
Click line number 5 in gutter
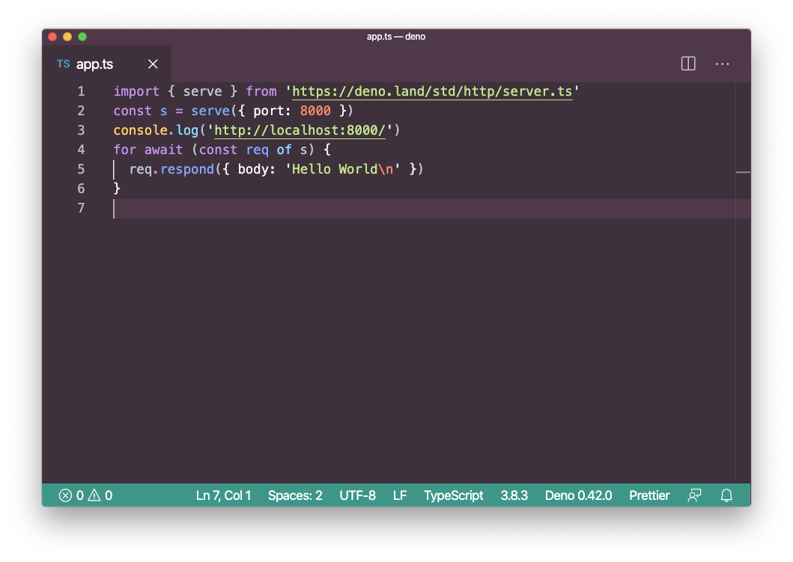click(81, 169)
